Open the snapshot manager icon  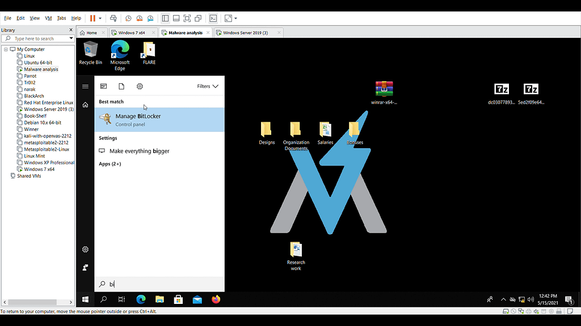150,18
